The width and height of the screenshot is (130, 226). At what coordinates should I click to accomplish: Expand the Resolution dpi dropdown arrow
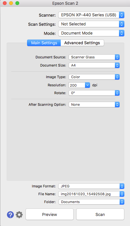point(88,85)
